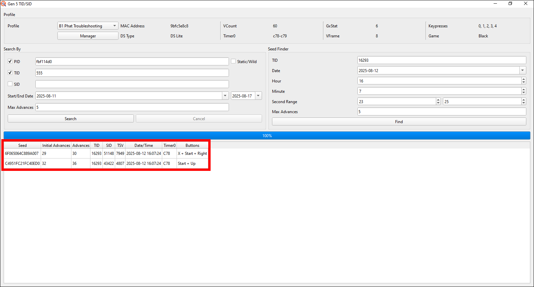Click the Find button

click(x=399, y=122)
